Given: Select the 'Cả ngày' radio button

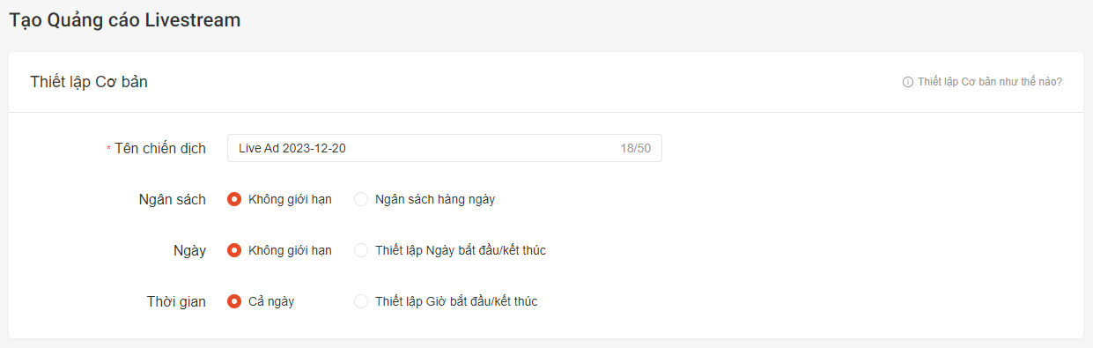Looking at the screenshot, I should tap(234, 301).
